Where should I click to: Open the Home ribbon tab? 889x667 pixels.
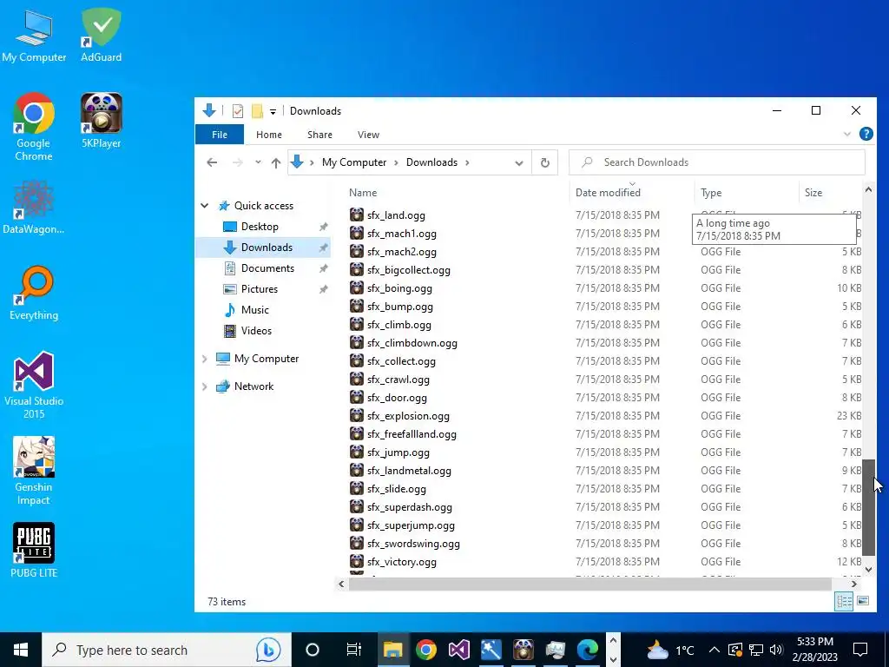tap(269, 135)
